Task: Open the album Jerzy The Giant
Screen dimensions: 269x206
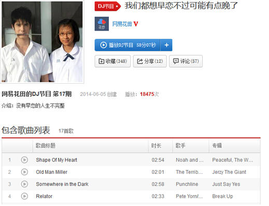Action: click(x=229, y=172)
